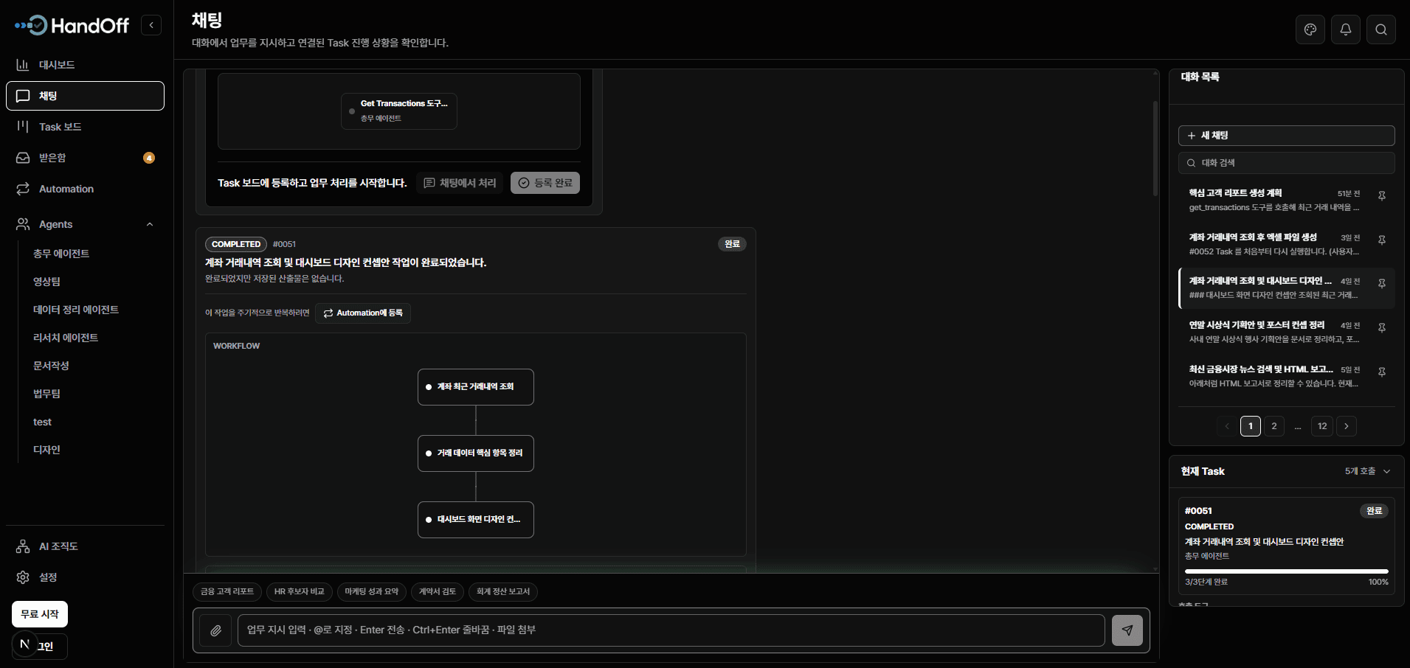This screenshot has width=1410, height=668.
Task: Pin the 핵심 고객 리포트 생성 계획 conversation
Action: 1382,196
